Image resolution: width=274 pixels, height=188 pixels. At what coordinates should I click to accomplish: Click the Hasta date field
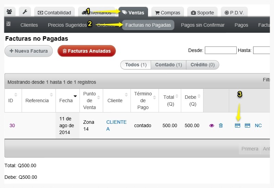coord(261,50)
